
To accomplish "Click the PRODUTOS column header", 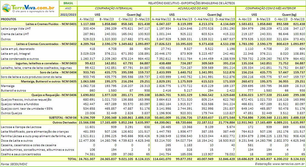I will 9,19.
